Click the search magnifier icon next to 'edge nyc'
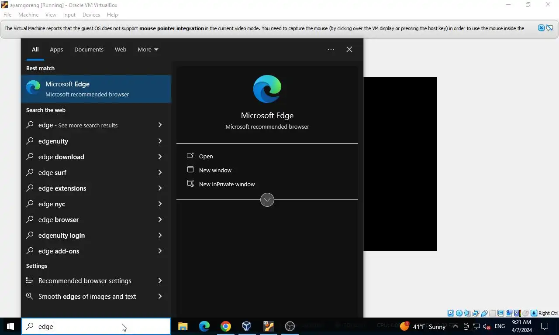This screenshot has height=335, width=559. coord(30,203)
